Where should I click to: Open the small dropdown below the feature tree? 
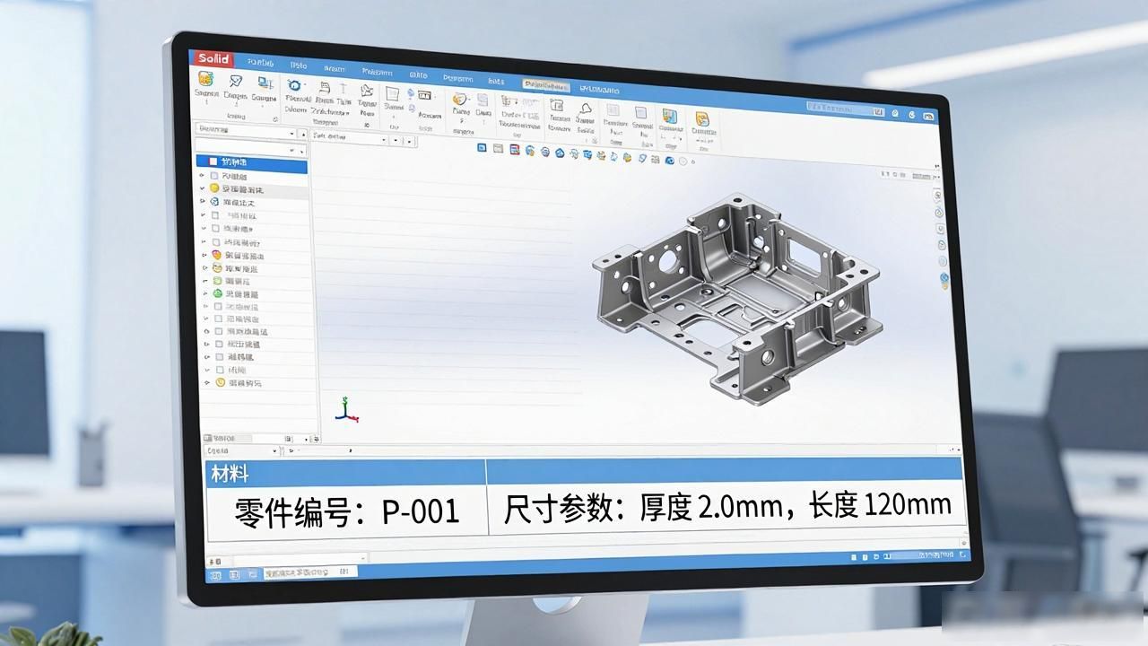[243, 451]
